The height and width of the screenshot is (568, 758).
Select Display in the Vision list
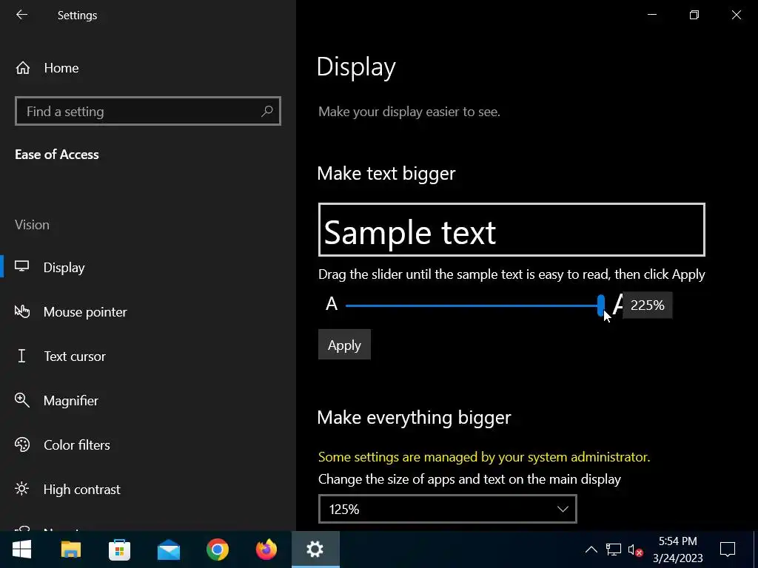[x=64, y=267]
